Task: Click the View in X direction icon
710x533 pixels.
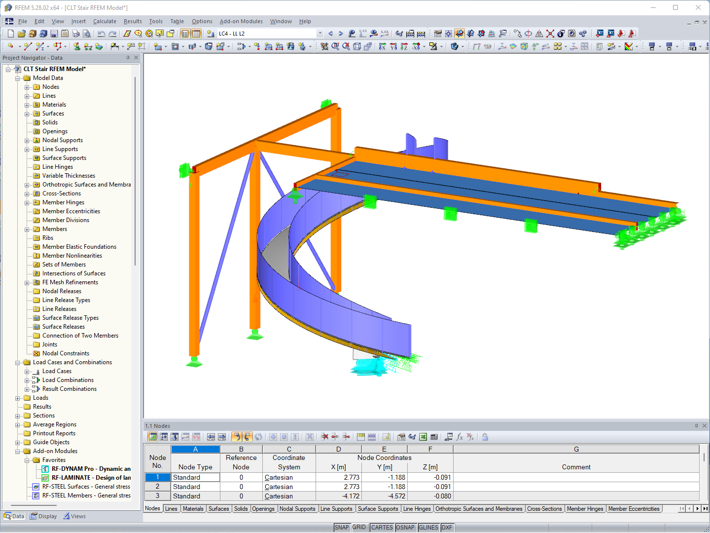Action: coord(383,46)
